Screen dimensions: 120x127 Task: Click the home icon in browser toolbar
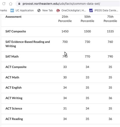[11, 4]
